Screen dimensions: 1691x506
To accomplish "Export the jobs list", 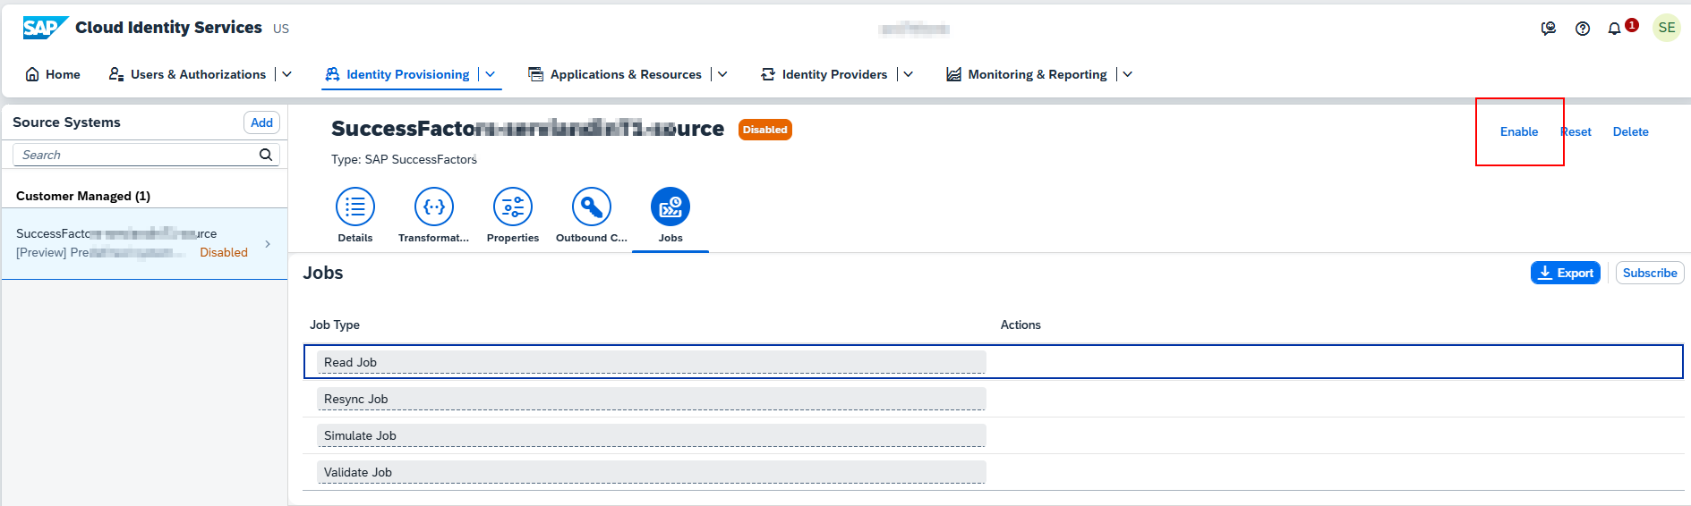I will click(1566, 273).
